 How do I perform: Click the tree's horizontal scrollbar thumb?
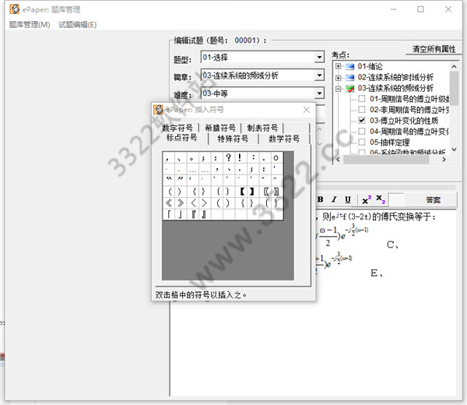click(x=386, y=160)
